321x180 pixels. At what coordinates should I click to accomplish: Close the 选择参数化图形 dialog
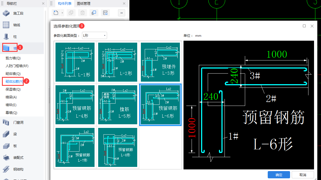point(312,26)
